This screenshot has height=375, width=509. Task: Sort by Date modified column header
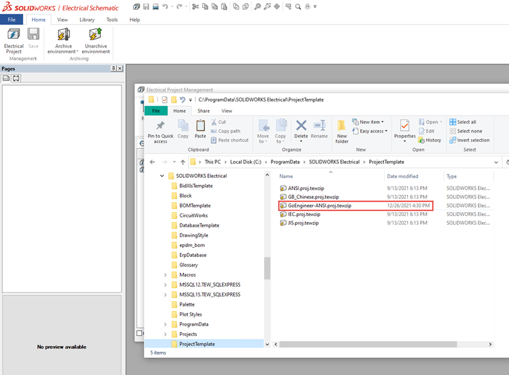[403, 177]
